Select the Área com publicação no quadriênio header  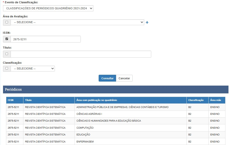click(130, 100)
